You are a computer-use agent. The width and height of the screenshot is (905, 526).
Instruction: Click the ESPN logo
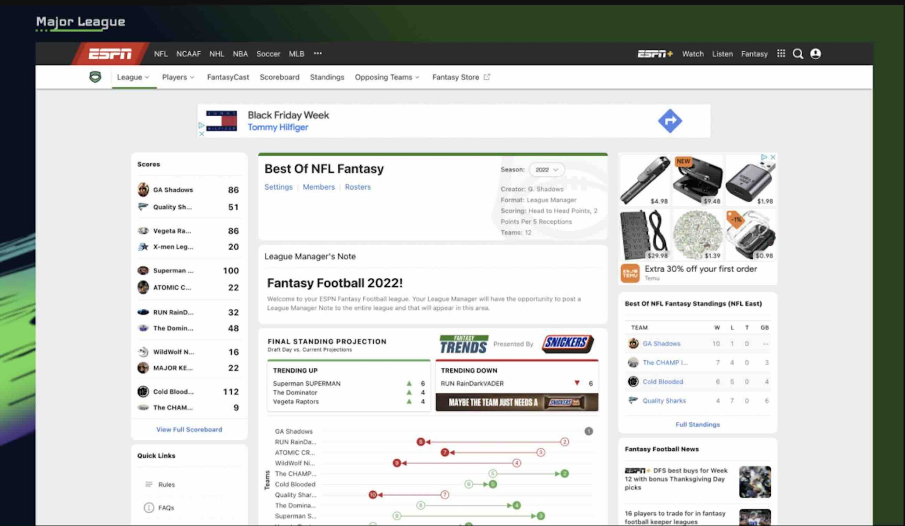110,54
